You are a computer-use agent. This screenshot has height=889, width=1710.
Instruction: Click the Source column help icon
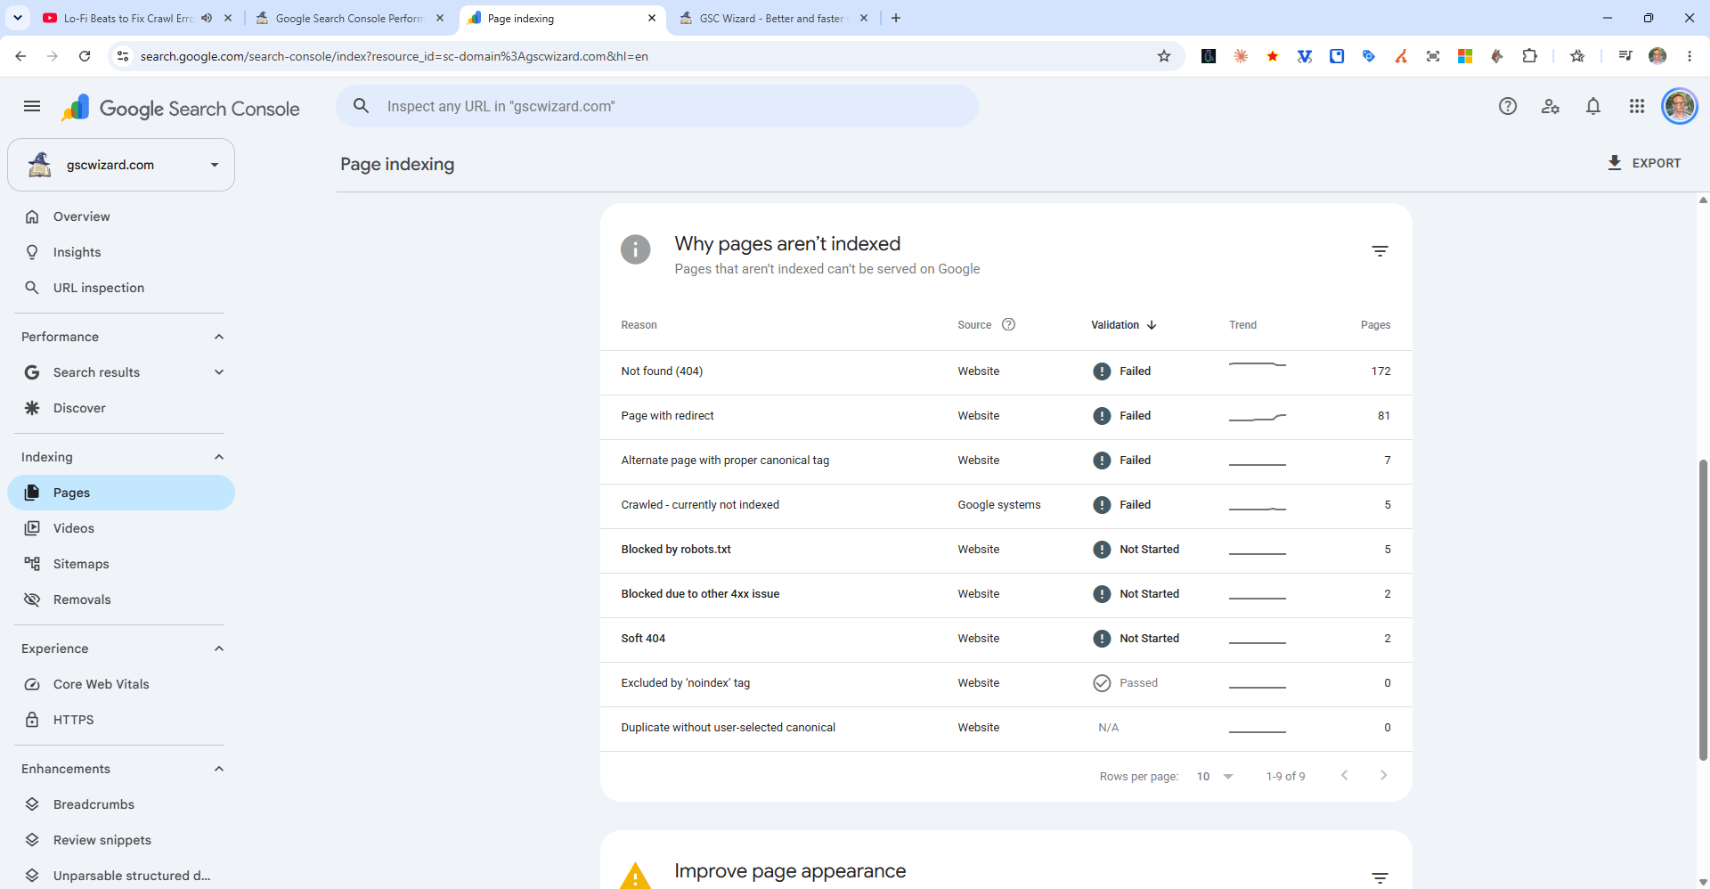coord(1008,324)
